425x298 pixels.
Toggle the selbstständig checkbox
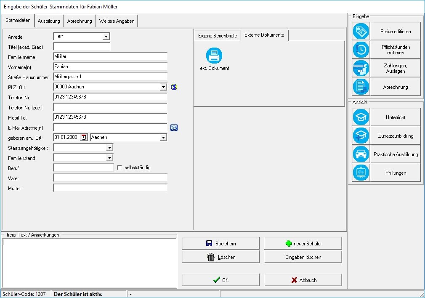coord(120,168)
